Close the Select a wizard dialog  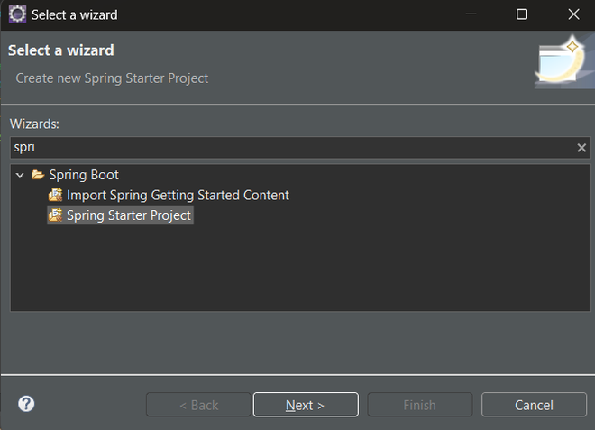[x=573, y=14]
